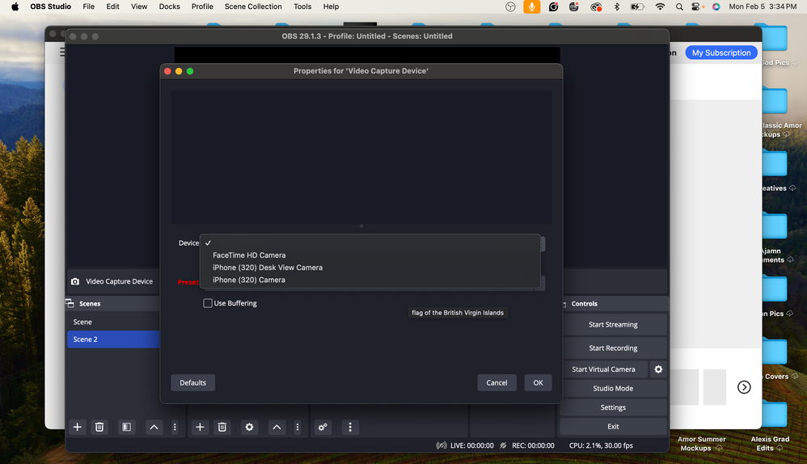807x464 pixels.
Task: Add a new scene with the plus icon
Action: pos(77,427)
